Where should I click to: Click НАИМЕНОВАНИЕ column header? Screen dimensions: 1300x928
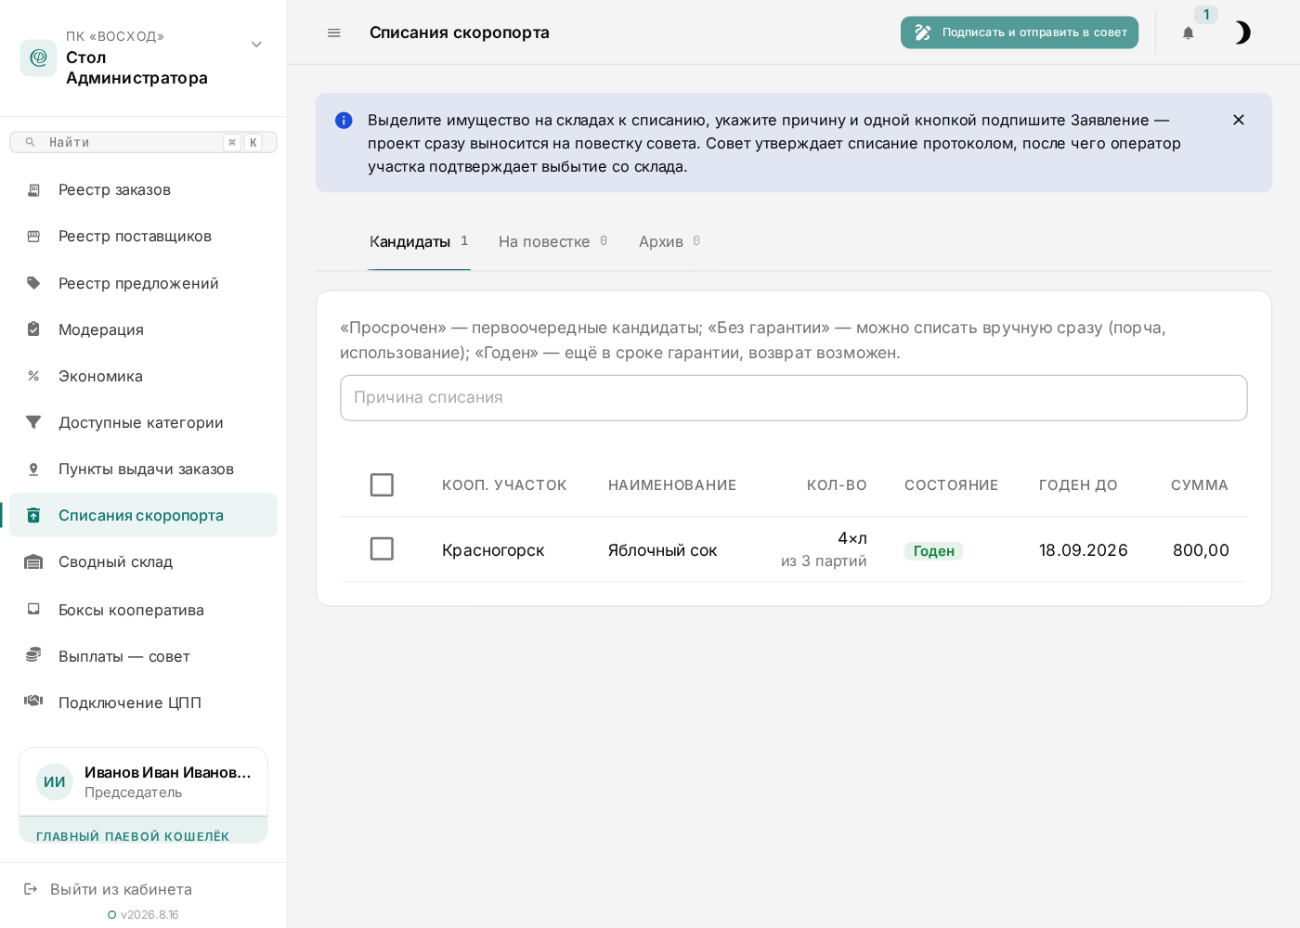point(672,484)
